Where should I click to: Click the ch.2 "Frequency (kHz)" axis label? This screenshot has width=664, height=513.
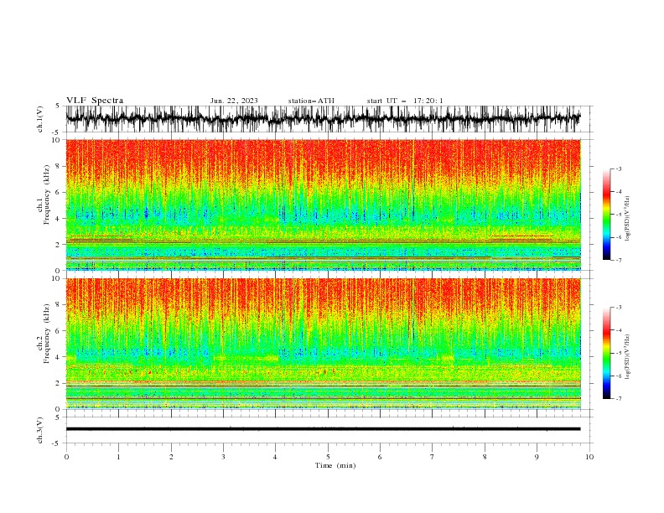click(47, 334)
